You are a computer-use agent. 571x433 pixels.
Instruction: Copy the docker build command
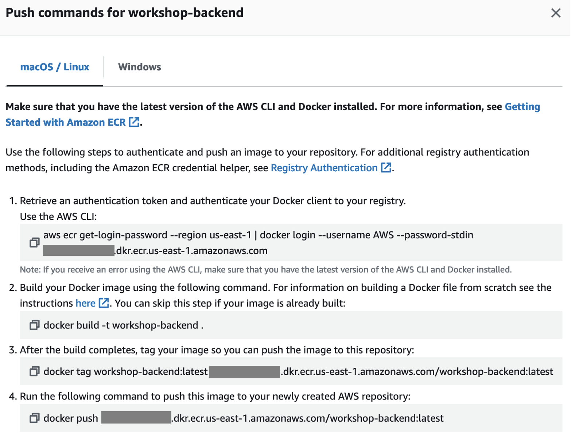pos(34,325)
